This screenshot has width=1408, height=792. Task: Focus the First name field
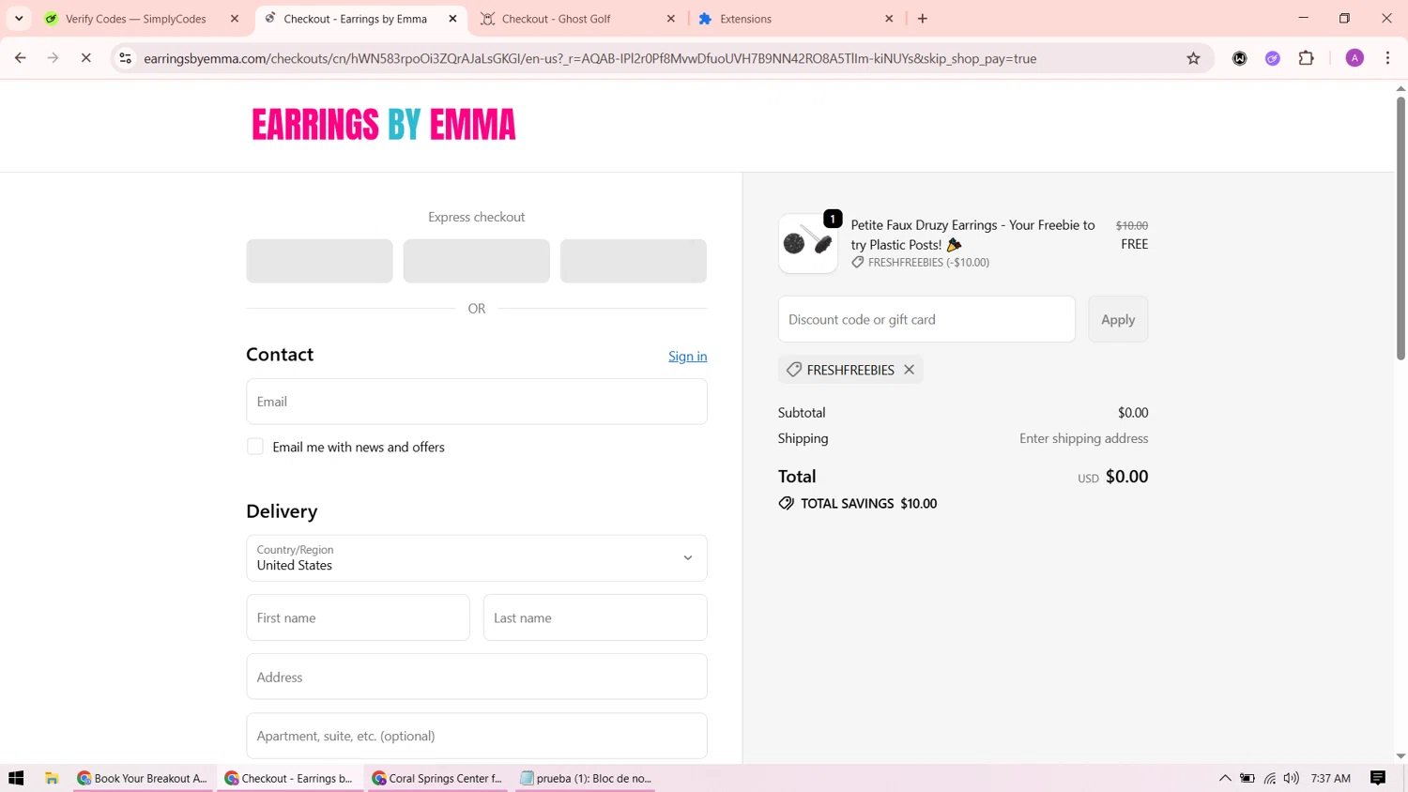point(358,617)
